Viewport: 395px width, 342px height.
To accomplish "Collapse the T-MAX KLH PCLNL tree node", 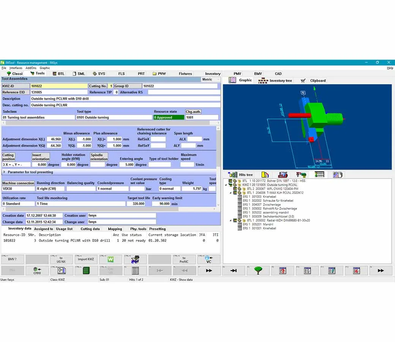I will coord(230,193).
